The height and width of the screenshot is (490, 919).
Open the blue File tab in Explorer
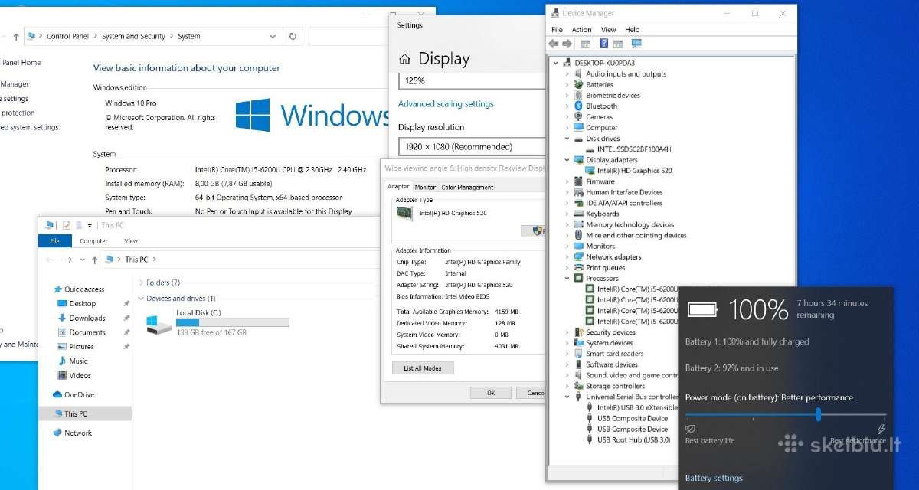(x=55, y=240)
